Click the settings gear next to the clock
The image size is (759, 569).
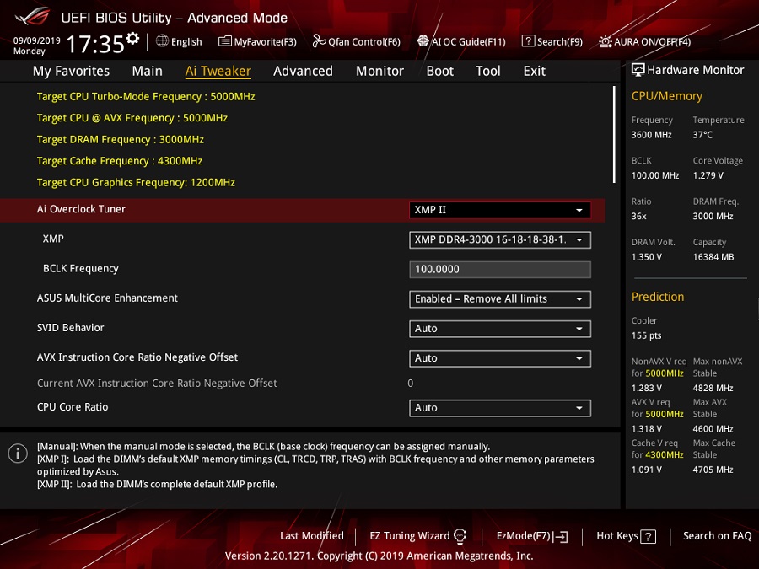(132, 38)
